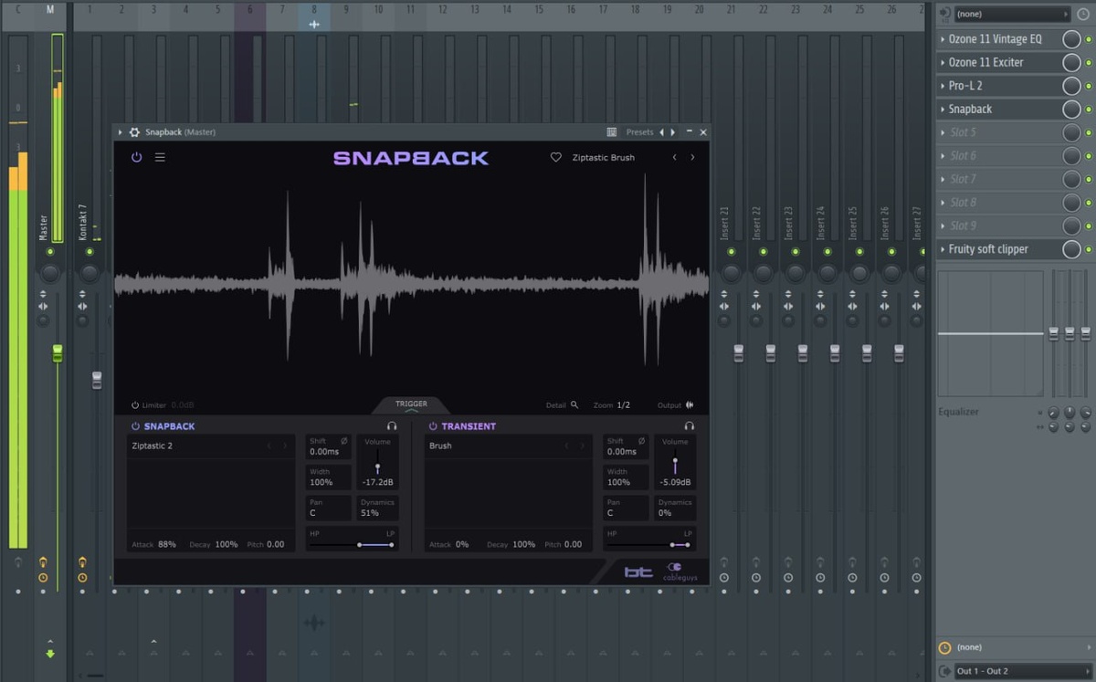Screen dimensions: 1096x682
Task: Enable the Limiter power switch
Action: click(135, 404)
